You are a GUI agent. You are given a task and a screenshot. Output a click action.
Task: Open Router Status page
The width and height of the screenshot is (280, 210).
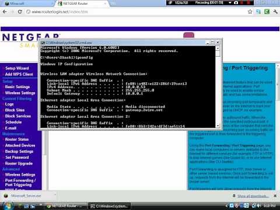pyautogui.click(x=17, y=139)
